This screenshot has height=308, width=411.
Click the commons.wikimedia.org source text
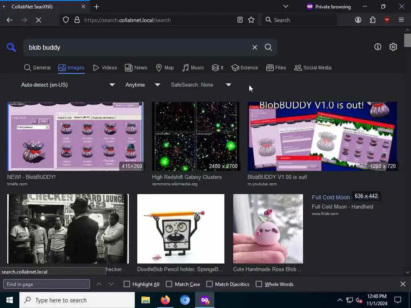175,184
